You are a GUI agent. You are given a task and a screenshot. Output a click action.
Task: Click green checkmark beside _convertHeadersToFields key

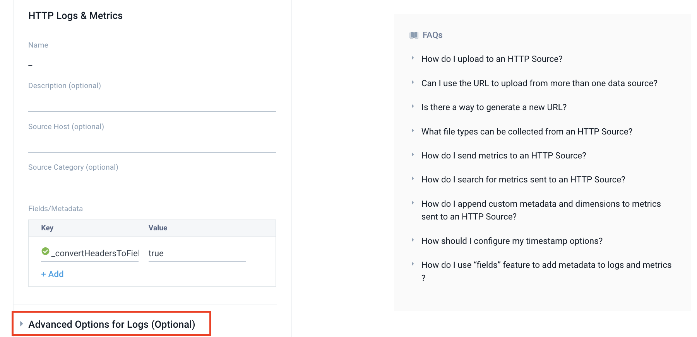pyautogui.click(x=45, y=251)
